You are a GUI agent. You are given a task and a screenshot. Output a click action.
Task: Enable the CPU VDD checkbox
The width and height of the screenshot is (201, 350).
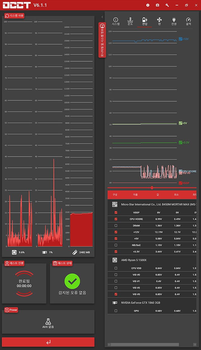click(x=116, y=268)
